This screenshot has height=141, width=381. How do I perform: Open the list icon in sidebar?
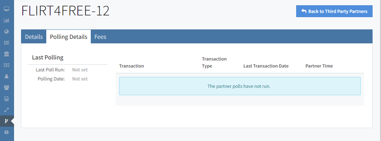(6, 43)
